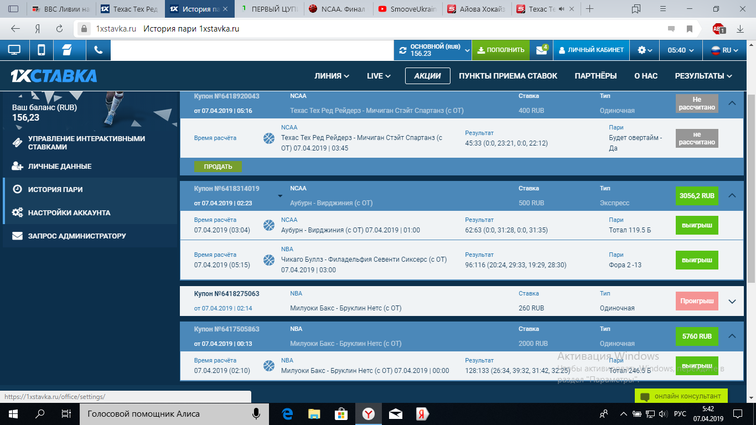This screenshot has width=756, height=425.
Task: Open the онлайн консультант chat
Action: 681,396
